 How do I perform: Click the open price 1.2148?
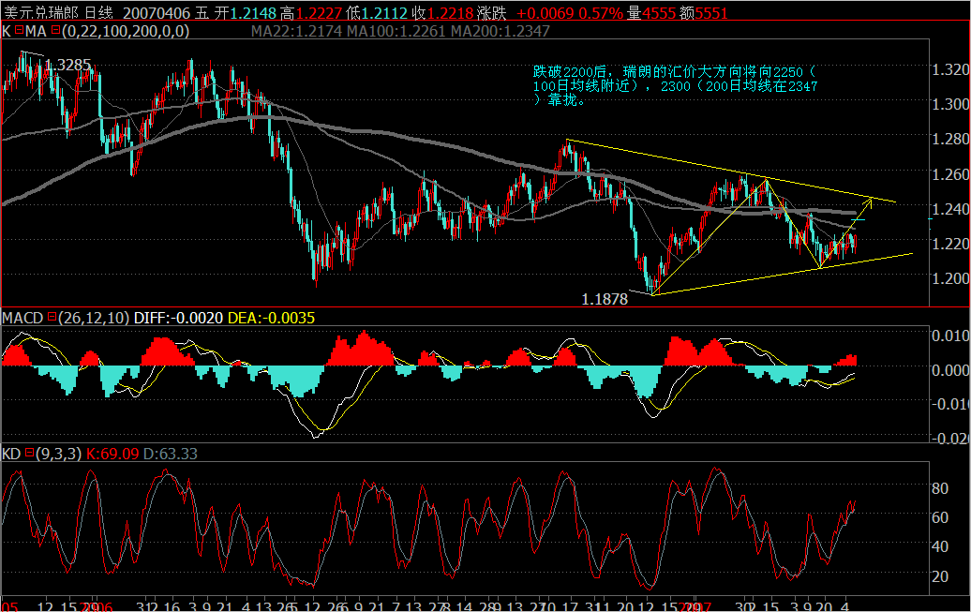click(x=254, y=12)
